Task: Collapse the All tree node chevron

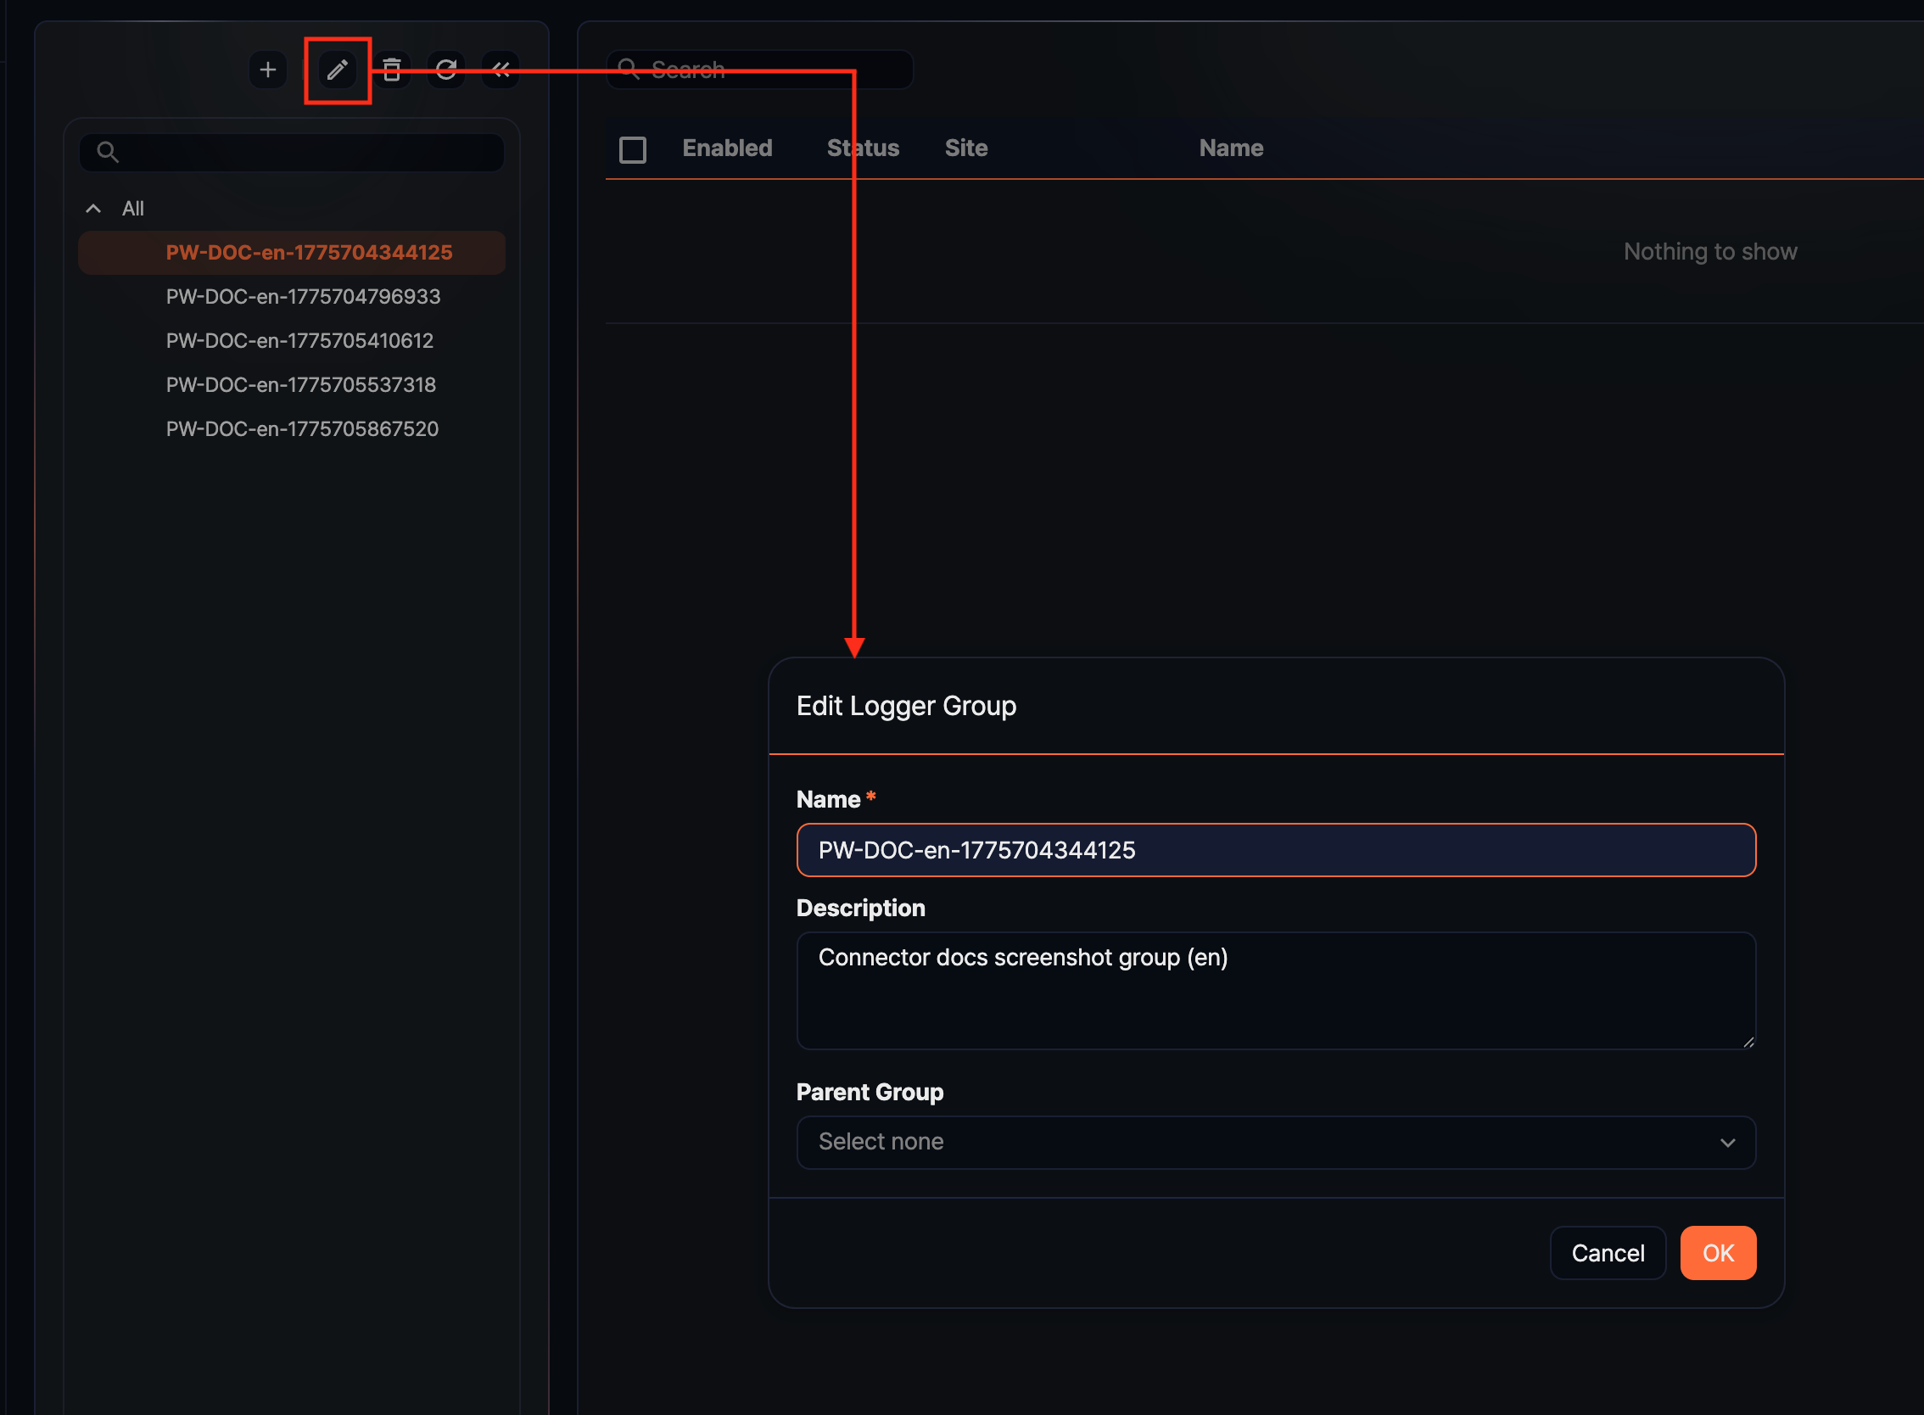Action: pyautogui.click(x=93, y=208)
